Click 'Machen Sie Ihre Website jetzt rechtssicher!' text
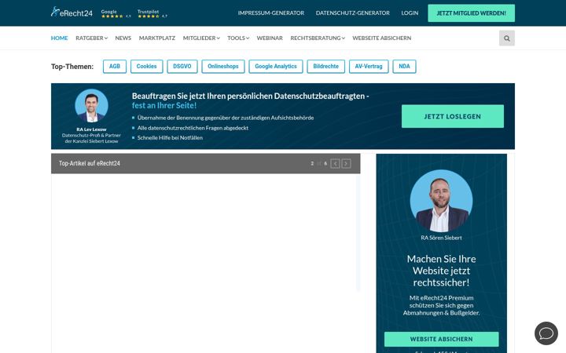 (x=441, y=271)
